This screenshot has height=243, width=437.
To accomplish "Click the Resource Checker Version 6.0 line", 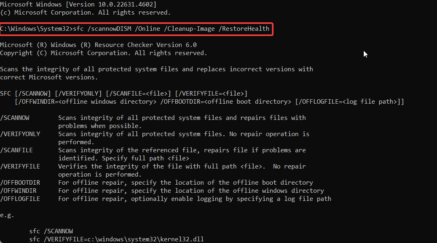I will (x=98, y=45).
